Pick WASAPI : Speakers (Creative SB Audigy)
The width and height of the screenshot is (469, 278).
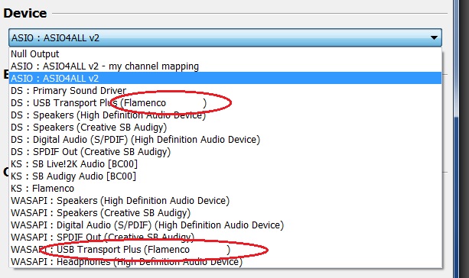point(225,213)
